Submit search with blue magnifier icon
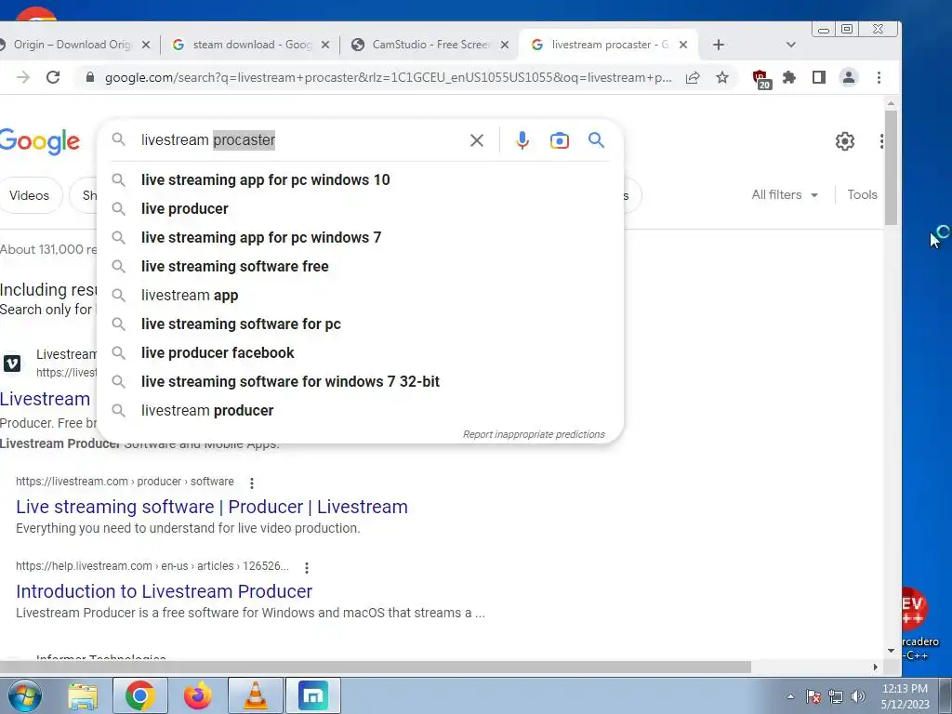Screen dimensions: 952x714 (596, 140)
